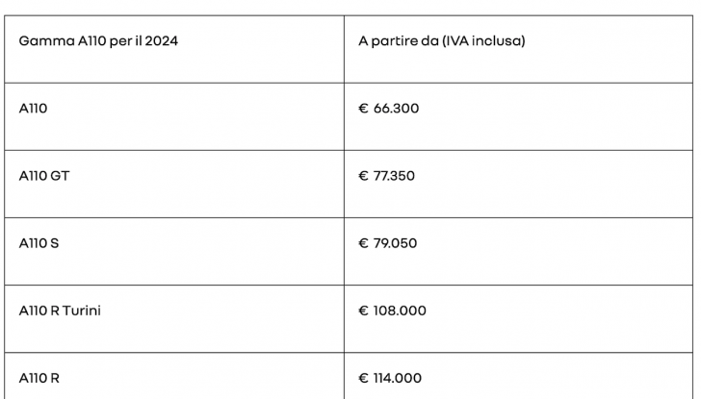Screen dimensions: 701x399
Task: Click the A110 S model cell
Action: [39, 243]
